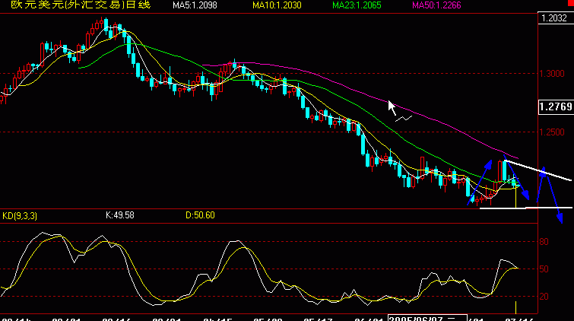Click the 1.2769 cursor price box
Image resolution: width=574 pixels, height=321 pixels.
[x=556, y=106]
